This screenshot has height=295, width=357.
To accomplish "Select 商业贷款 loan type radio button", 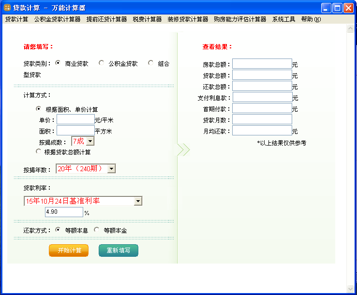I will point(58,63).
